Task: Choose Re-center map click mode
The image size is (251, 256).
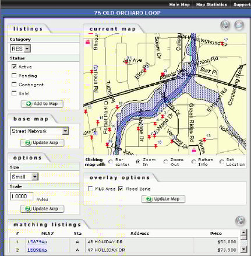Action: pos(111,162)
